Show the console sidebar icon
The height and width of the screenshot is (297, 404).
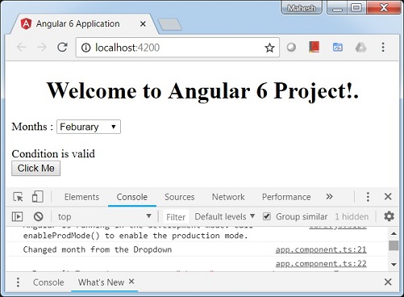pos(17,216)
